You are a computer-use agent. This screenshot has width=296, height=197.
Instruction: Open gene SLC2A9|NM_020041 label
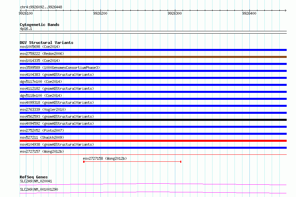tap(36, 181)
